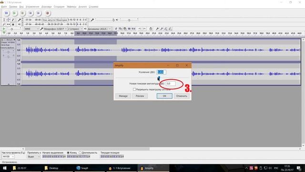This screenshot has height=172, width=305.
Task: Close the audio track with its X
Action: pyautogui.click(x=2, y=40)
